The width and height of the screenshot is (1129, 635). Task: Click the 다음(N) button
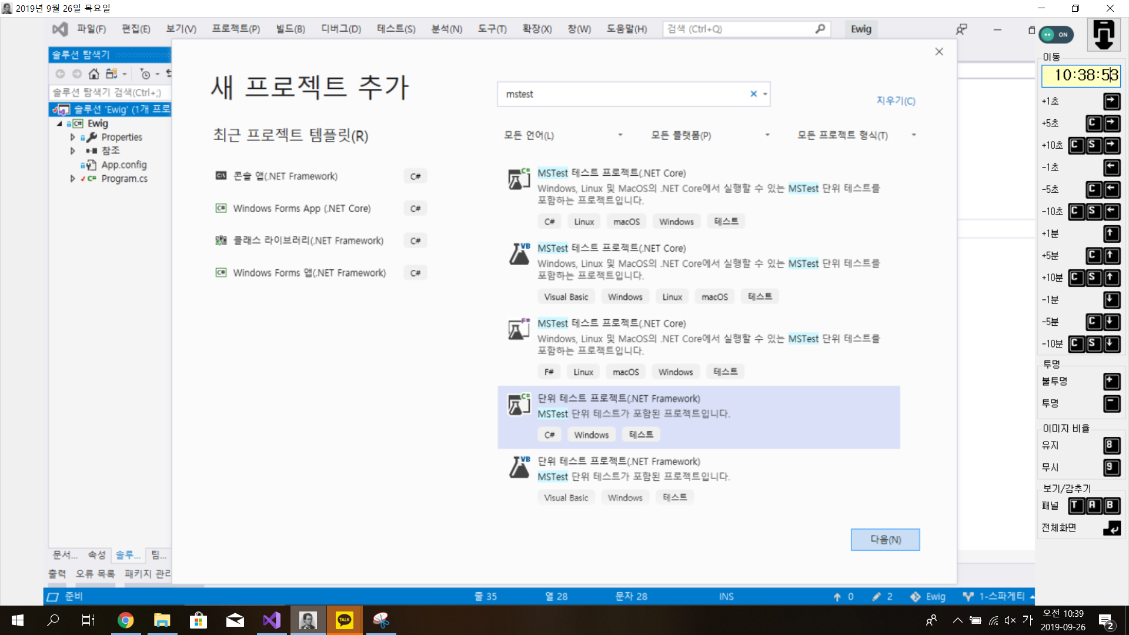click(885, 539)
